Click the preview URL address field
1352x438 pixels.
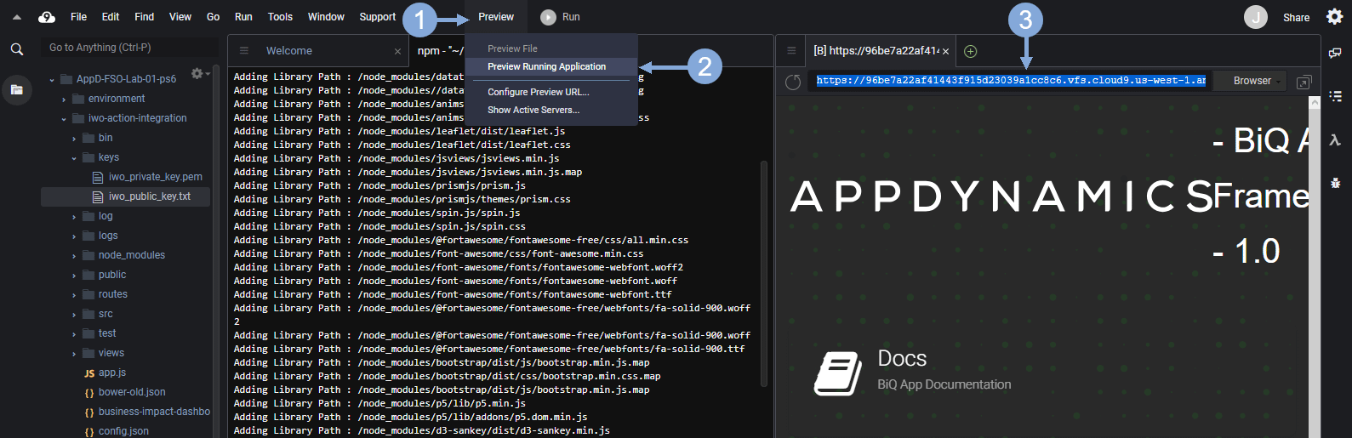pyautogui.click(x=1010, y=81)
